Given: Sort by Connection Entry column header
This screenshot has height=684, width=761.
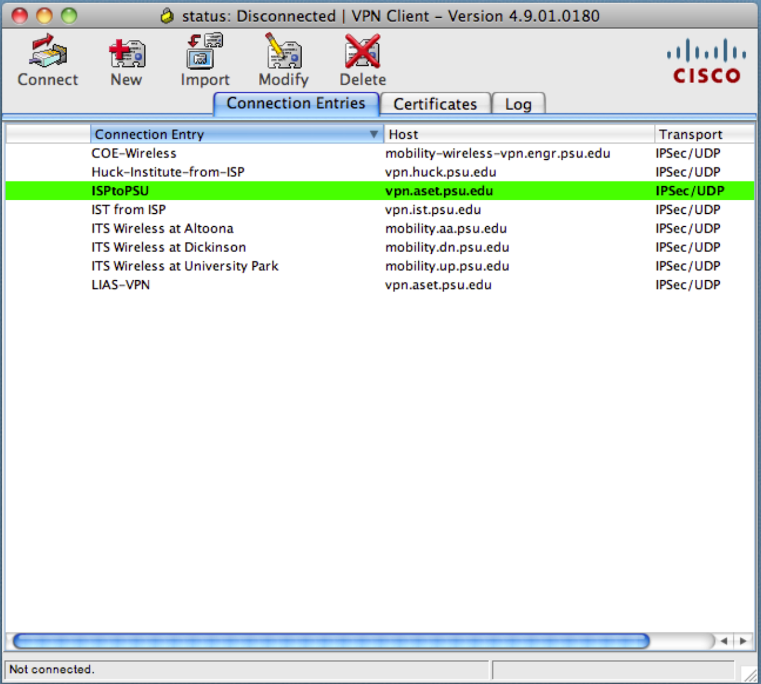Looking at the screenshot, I should click(x=237, y=134).
